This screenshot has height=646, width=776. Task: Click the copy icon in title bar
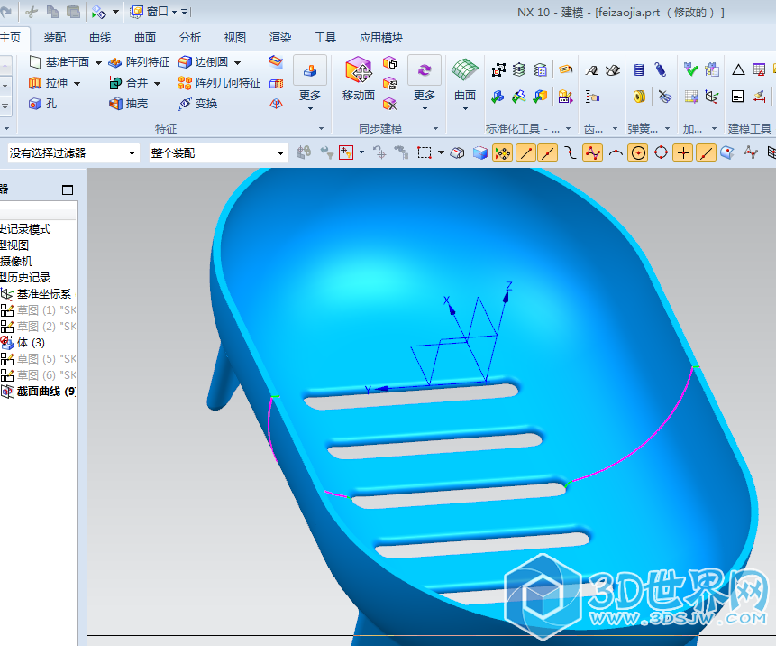[x=52, y=12]
